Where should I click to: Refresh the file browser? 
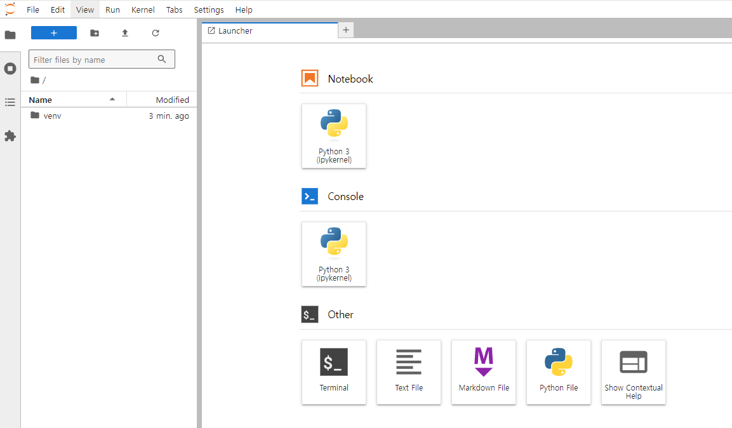tap(156, 32)
